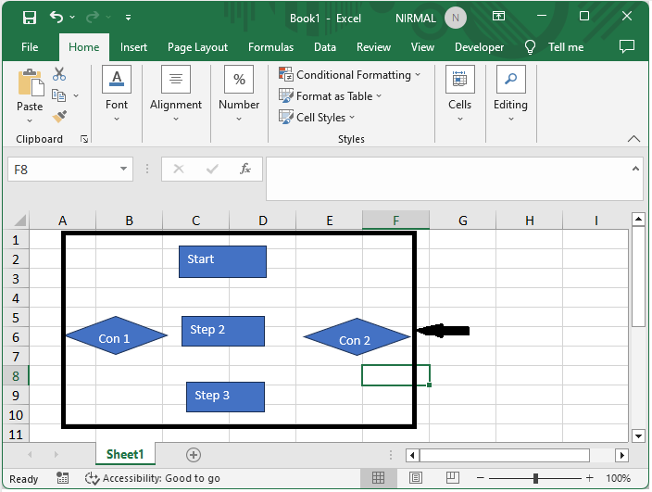Select the Step 2 rectangle shape
The height and width of the screenshot is (492, 652).
click(x=223, y=331)
